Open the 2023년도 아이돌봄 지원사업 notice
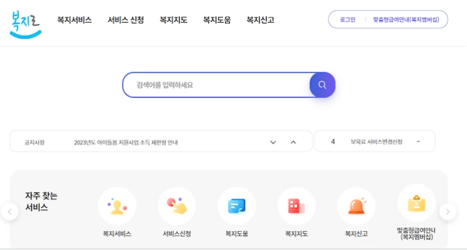Viewport: 467px width, 250px height. (126, 143)
